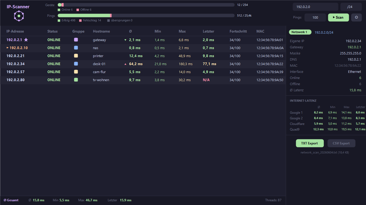Select the IP address 192.0.2.80
The image size is (366, 205).
16,80
